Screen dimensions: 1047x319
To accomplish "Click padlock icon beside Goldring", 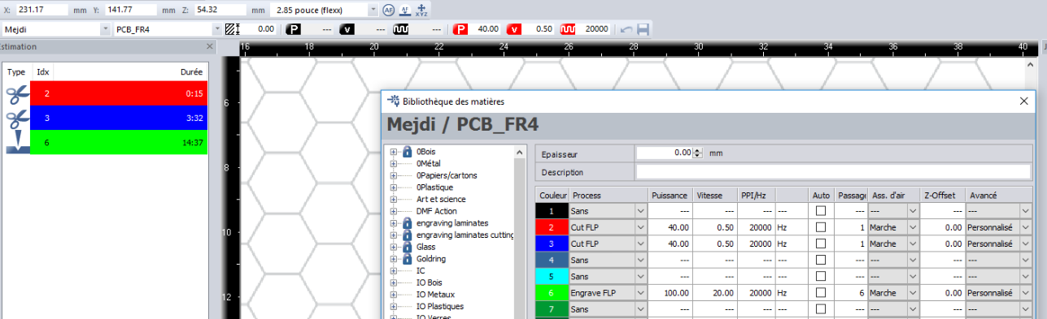I will pos(408,258).
